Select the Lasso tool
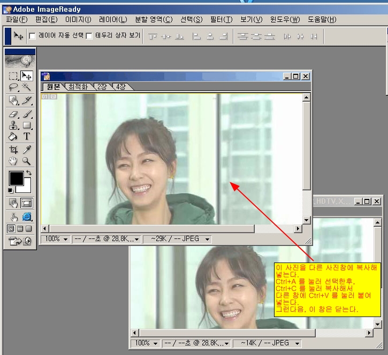 click(13, 87)
